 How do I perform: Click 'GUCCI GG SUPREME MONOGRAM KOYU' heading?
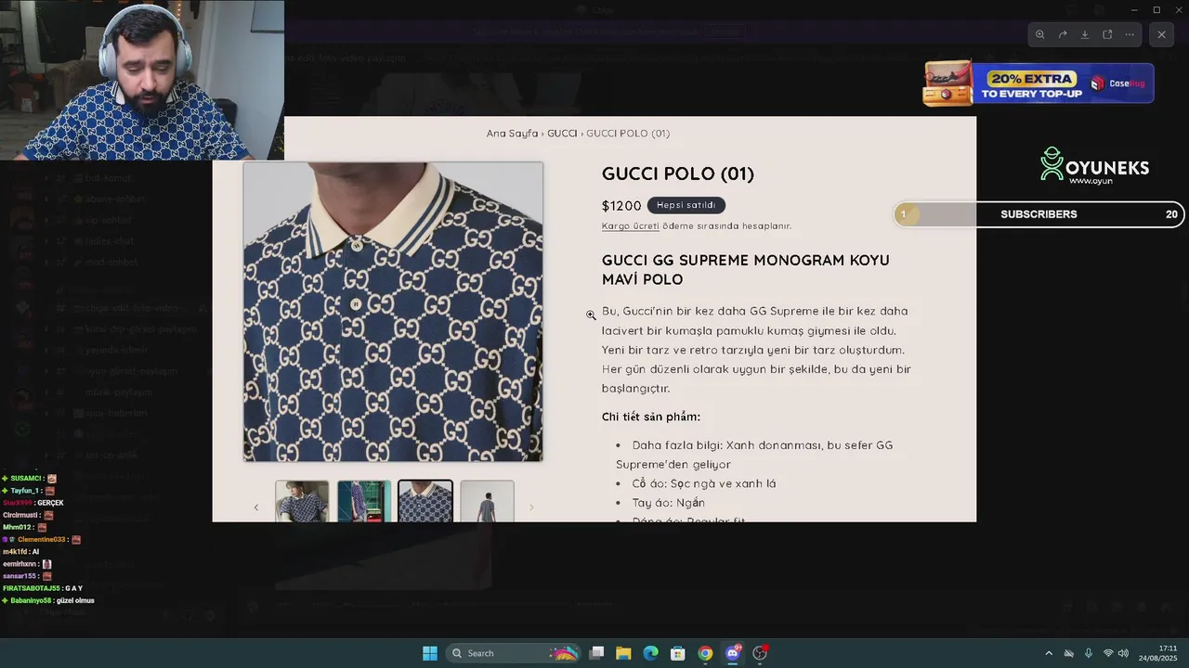click(x=746, y=261)
